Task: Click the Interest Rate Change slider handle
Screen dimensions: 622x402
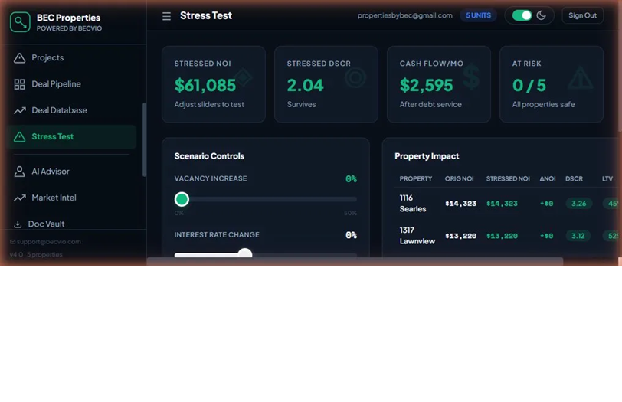Action: click(x=245, y=253)
